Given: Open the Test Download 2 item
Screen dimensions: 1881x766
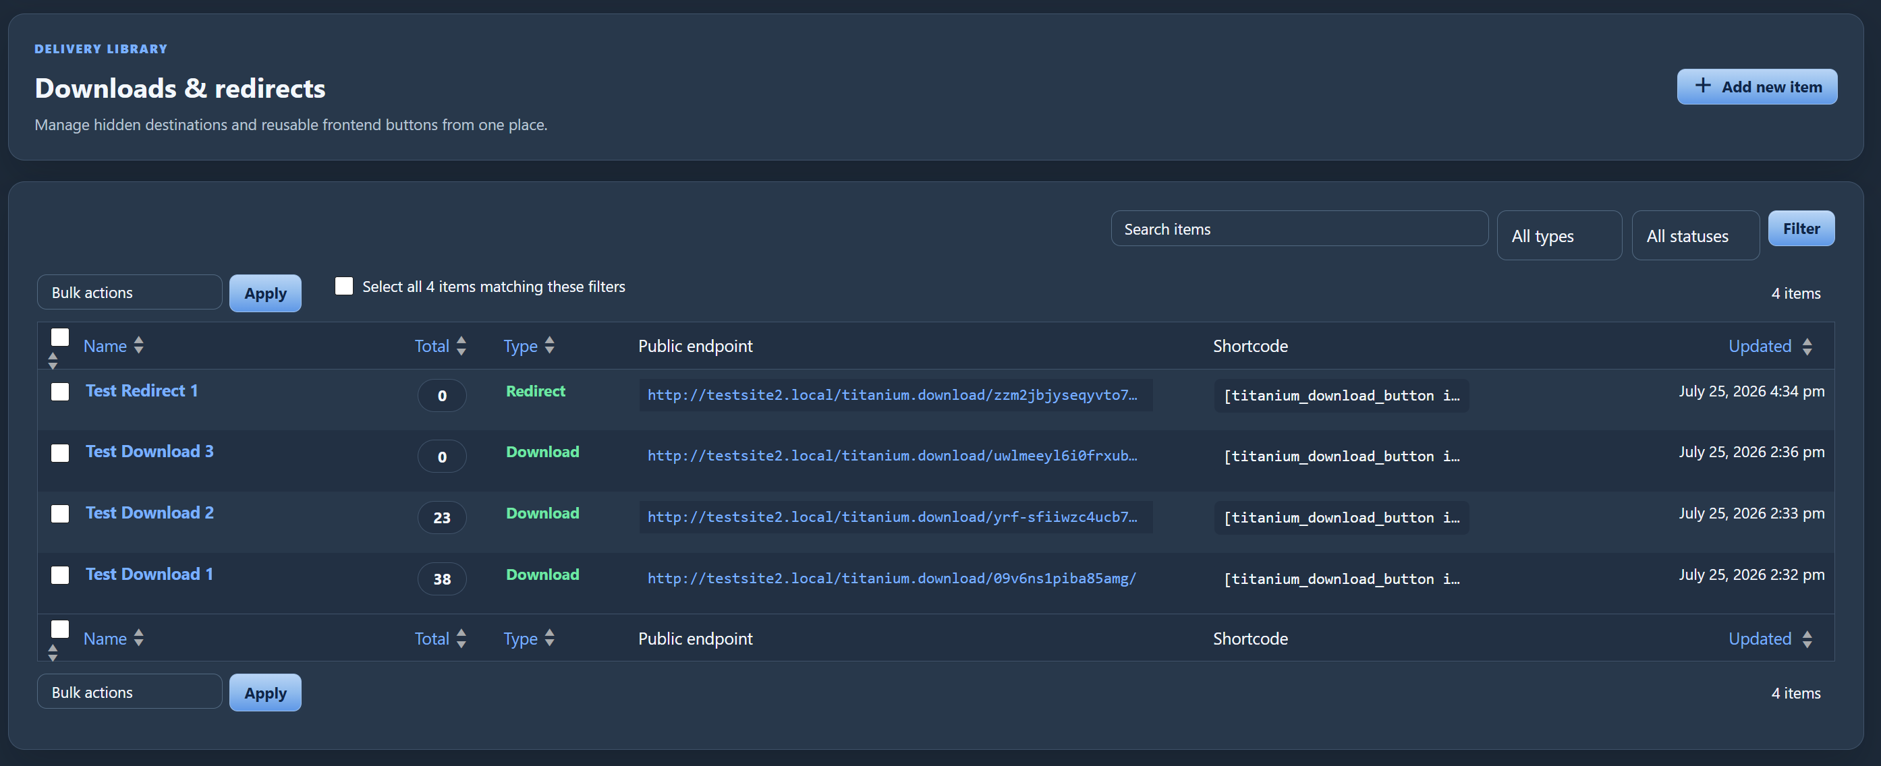Looking at the screenshot, I should (150, 512).
